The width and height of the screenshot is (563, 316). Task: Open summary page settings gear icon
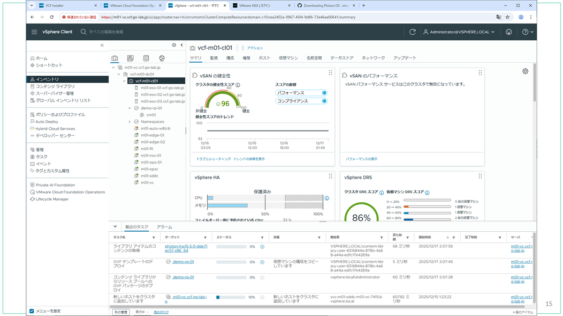pos(525,71)
